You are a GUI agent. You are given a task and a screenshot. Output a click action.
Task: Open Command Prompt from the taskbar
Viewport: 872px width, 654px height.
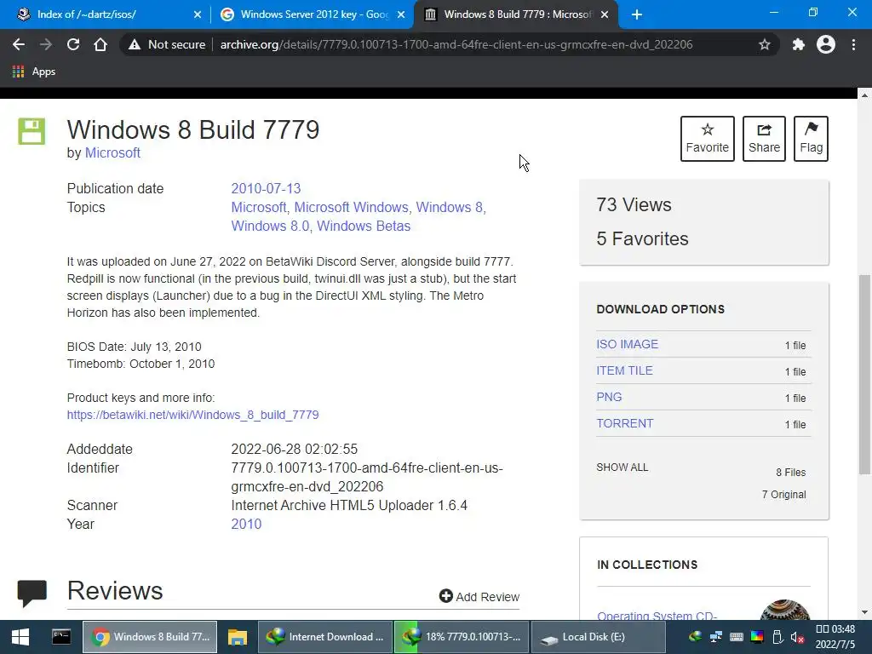click(61, 637)
